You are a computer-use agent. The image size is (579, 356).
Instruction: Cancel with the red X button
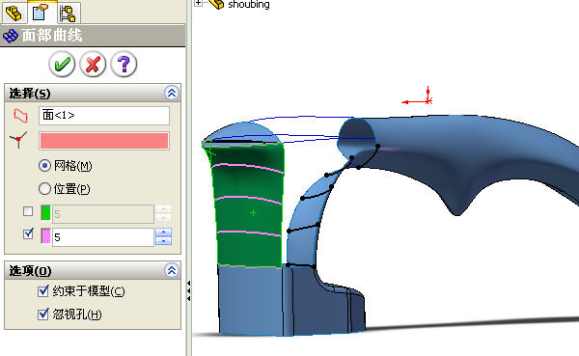pyautogui.click(x=93, y=65)
